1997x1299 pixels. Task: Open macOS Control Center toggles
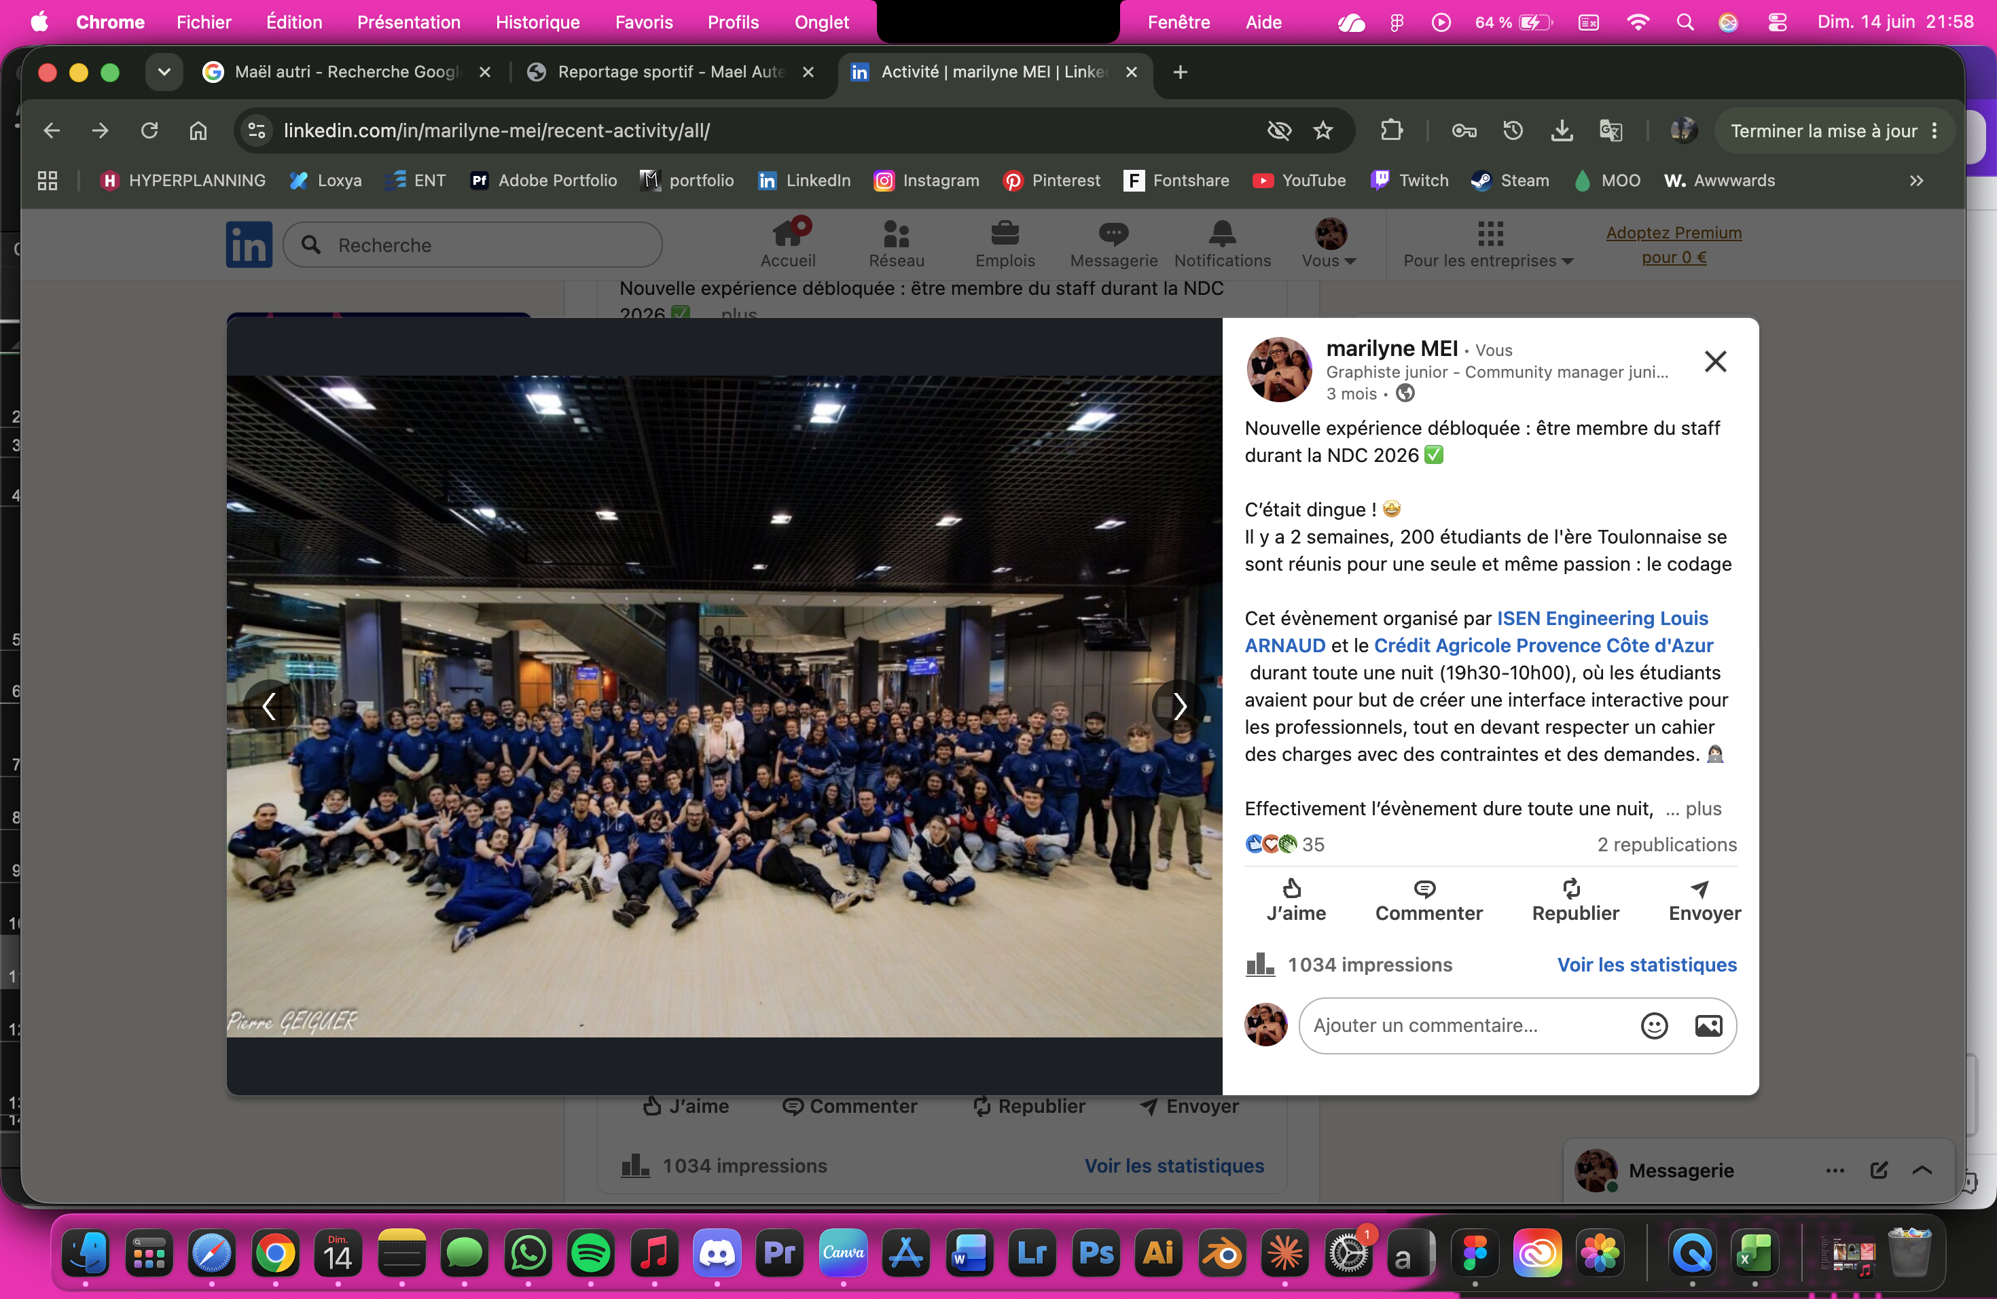(x=1776, y=22)
